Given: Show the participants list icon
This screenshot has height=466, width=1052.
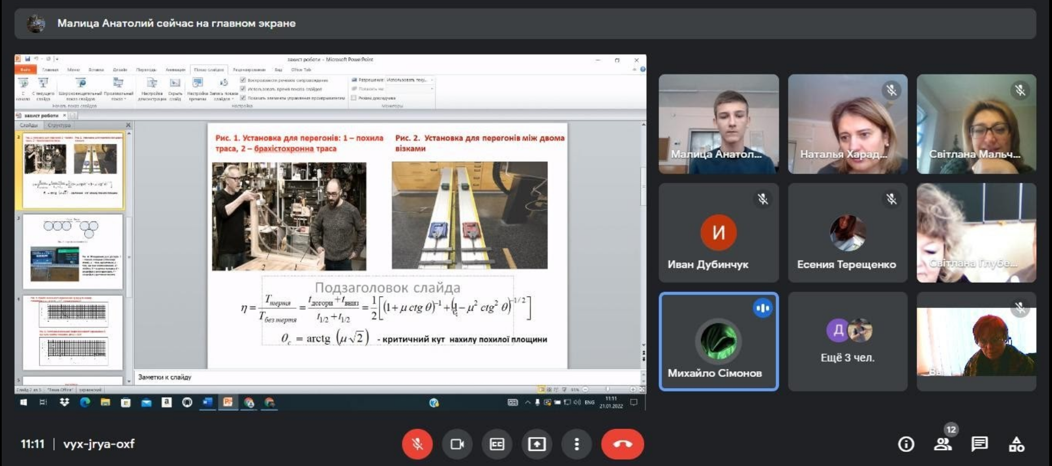Looking at the screenshot, I should (x=943, y=445).
